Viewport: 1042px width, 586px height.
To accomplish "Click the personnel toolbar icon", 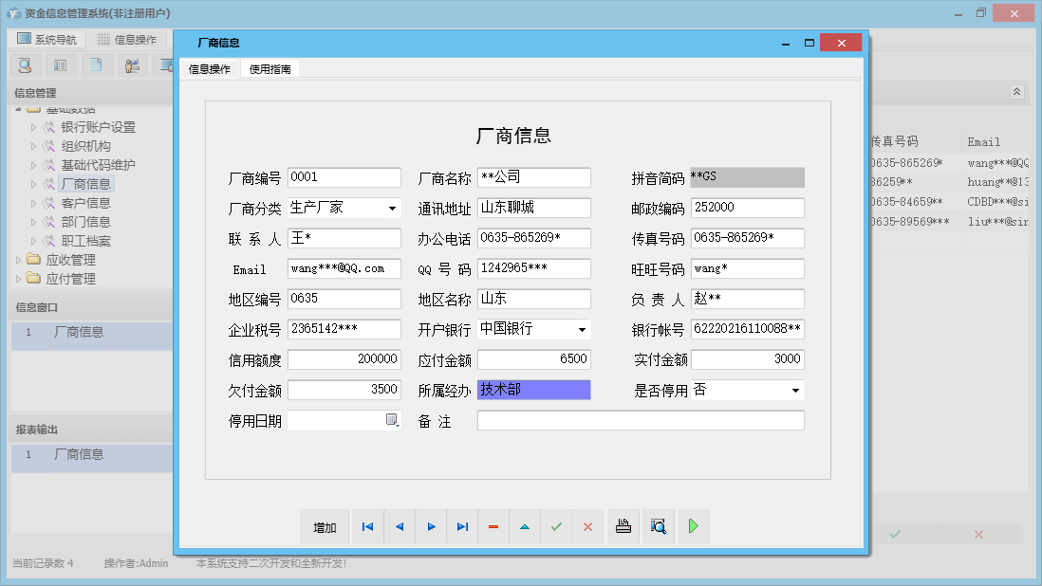I will point(131,64).
